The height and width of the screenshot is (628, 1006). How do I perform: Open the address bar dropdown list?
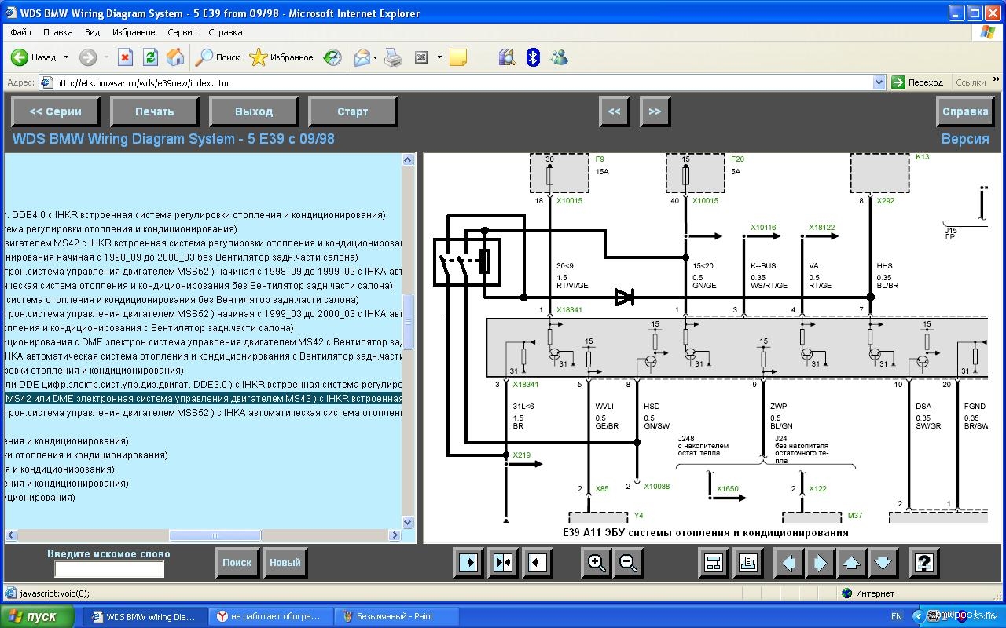click(879, 82)
